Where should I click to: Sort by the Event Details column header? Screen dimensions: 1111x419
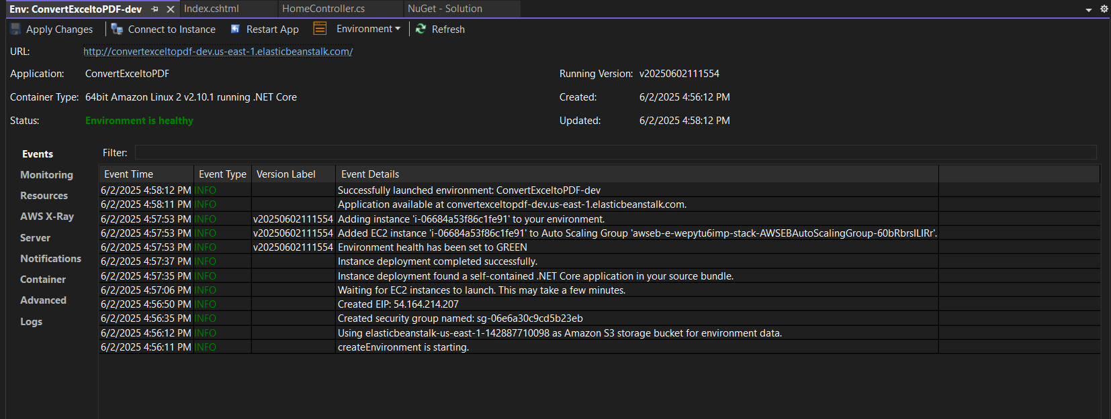(637, 174)
